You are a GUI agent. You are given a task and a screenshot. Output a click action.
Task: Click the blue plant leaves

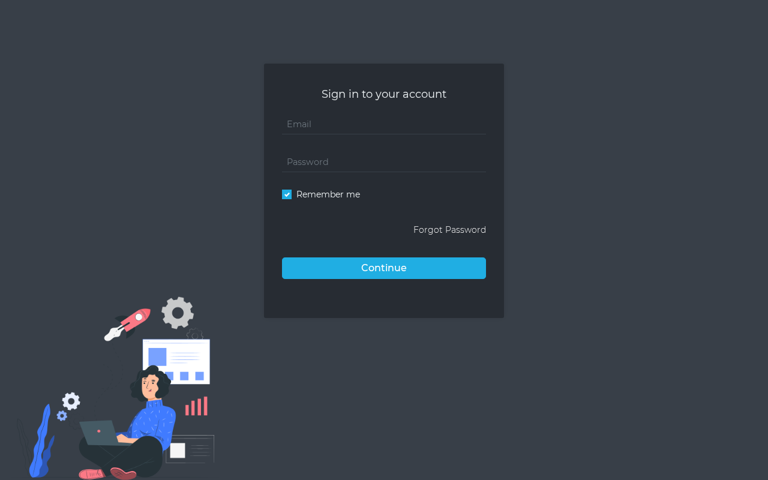(x=42, y=441)
